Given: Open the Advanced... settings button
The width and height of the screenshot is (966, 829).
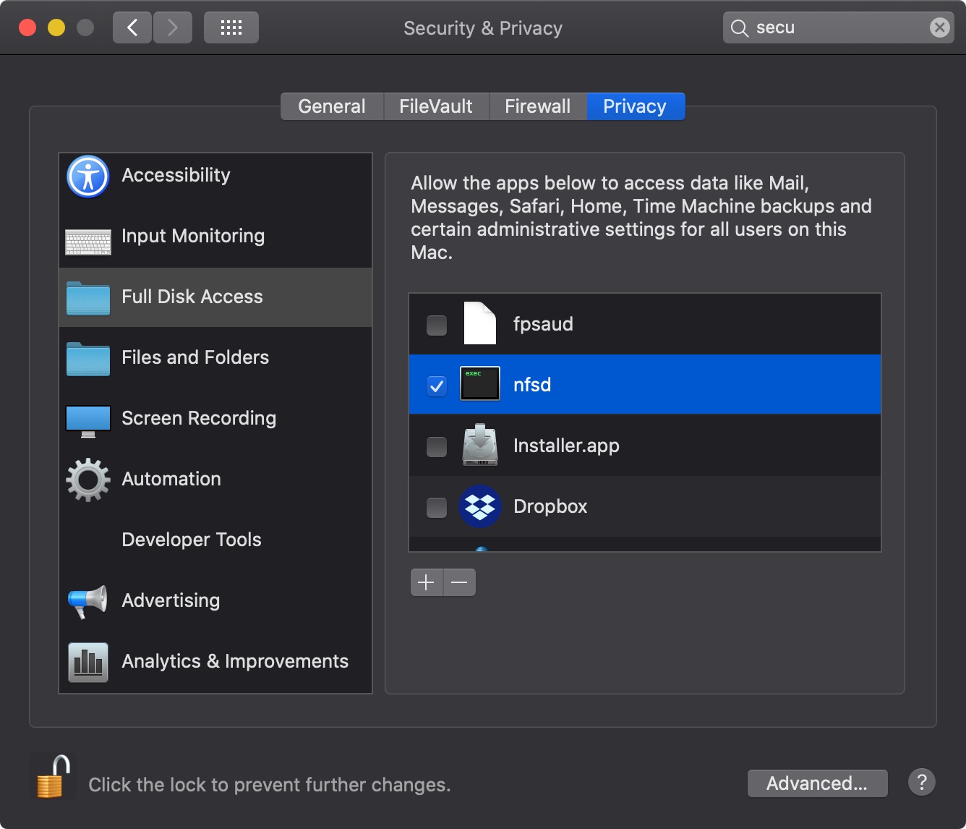Looking at the screenshot, I should click(817, 783).
